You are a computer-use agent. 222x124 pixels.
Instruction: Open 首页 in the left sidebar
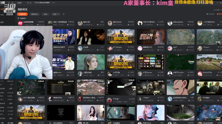pyautogui.click(x=2, y=22)
